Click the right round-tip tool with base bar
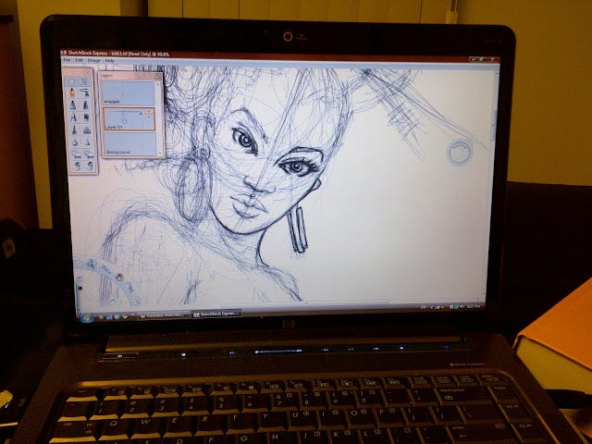The width and height of the screenshot is (592, 444). [89, 154]
